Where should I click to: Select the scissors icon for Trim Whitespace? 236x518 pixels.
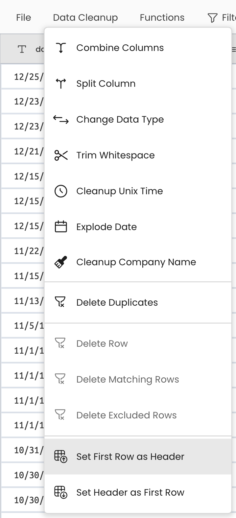pos(61,155)
